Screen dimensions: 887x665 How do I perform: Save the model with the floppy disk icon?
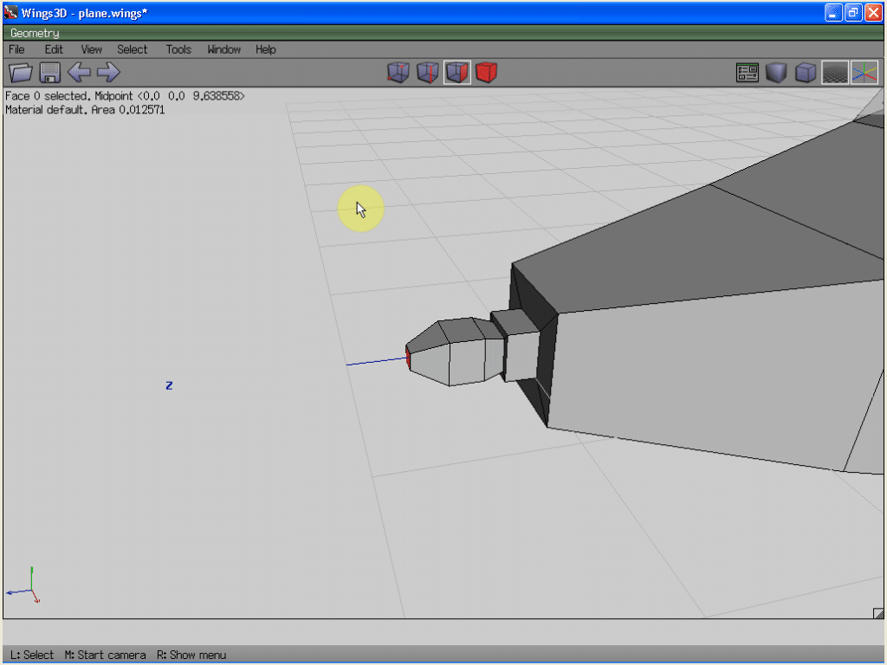[x=49, y=73]
